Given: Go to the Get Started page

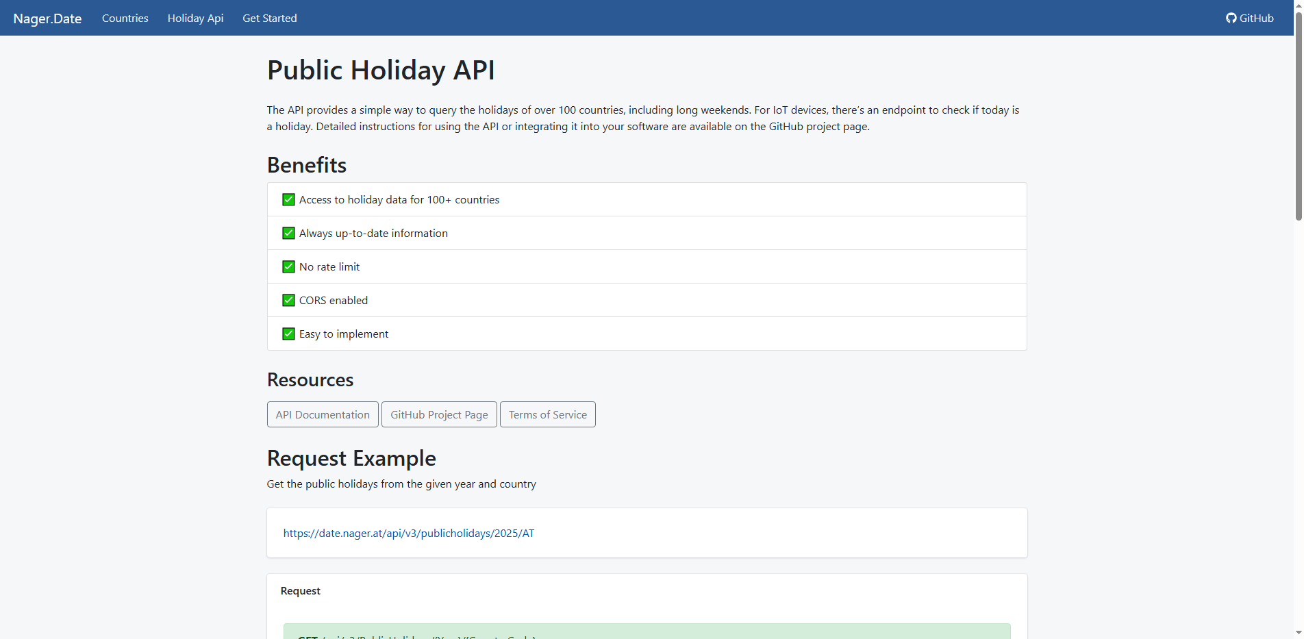Looking at the screenshot, I should coord(269,18).
